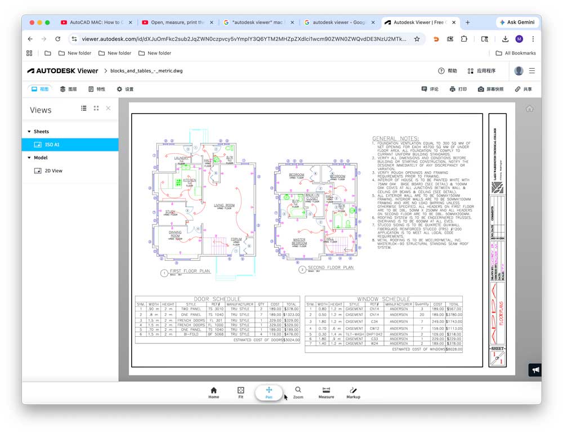Open the properties (特性) tab
Image resolution: width=563 pixels, height=433 pixels.
(x=97, y=90)
